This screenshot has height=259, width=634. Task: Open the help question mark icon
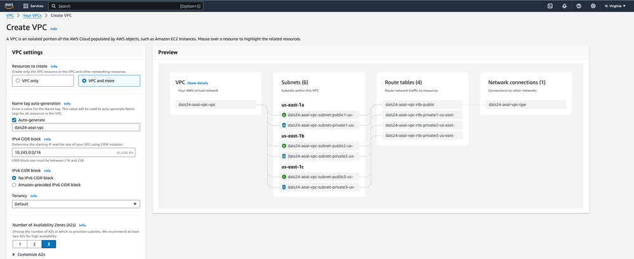click(x=579, y=6)
